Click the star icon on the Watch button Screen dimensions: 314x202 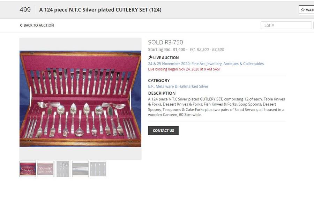303,10
